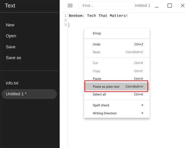Choose Undo in the context menu
The width and height of the screenshot is (187, 148).
pos(117,44)
